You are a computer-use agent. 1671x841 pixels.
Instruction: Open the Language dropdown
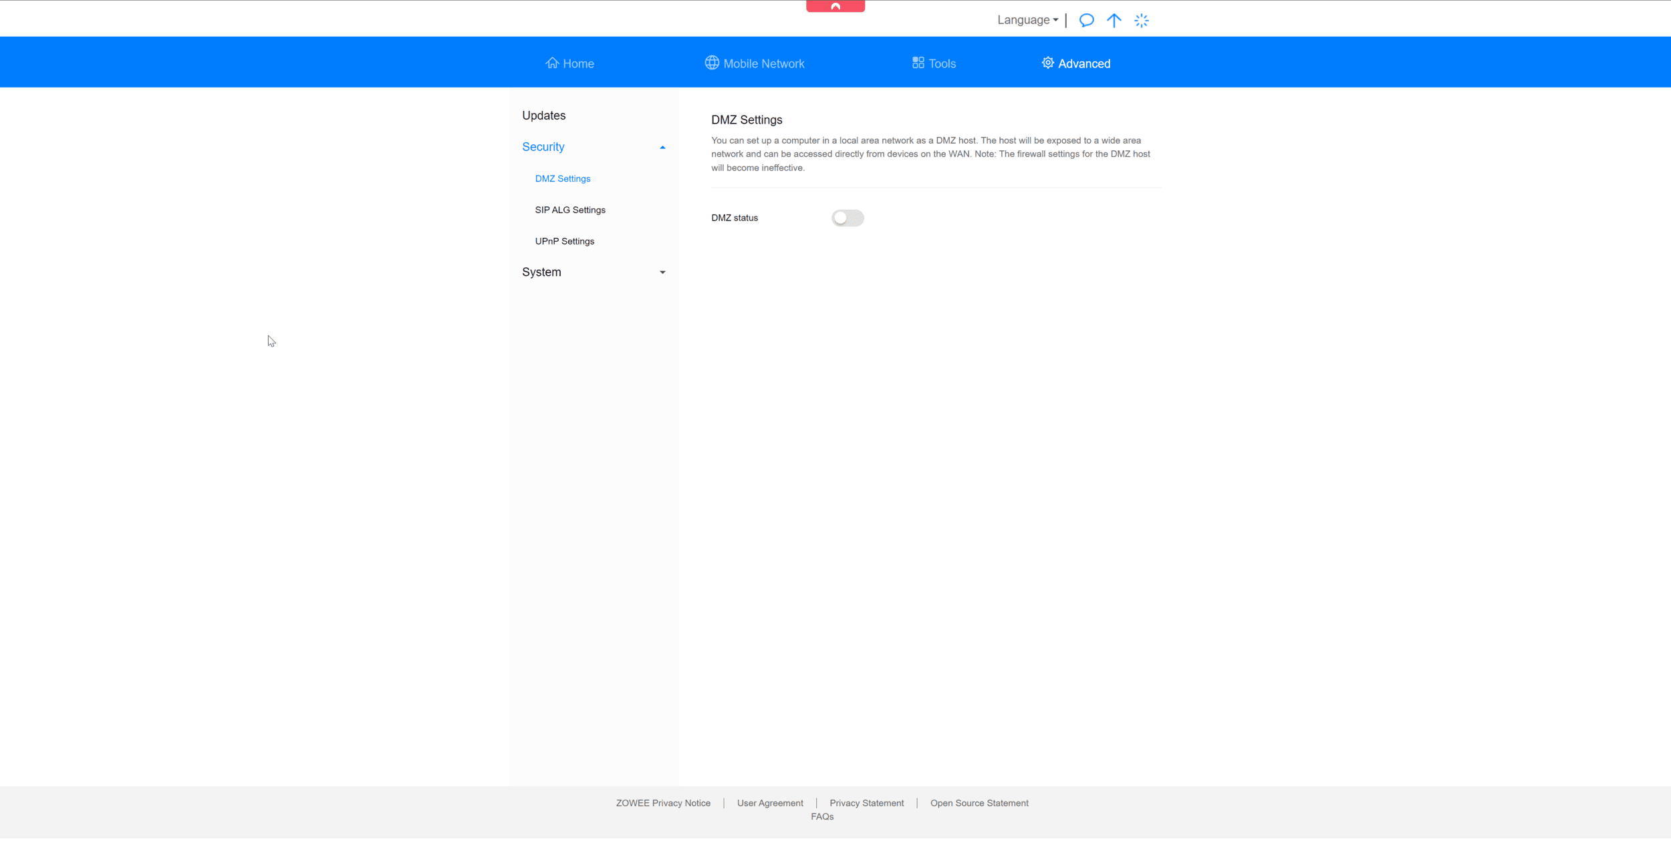pos(1027,20)
